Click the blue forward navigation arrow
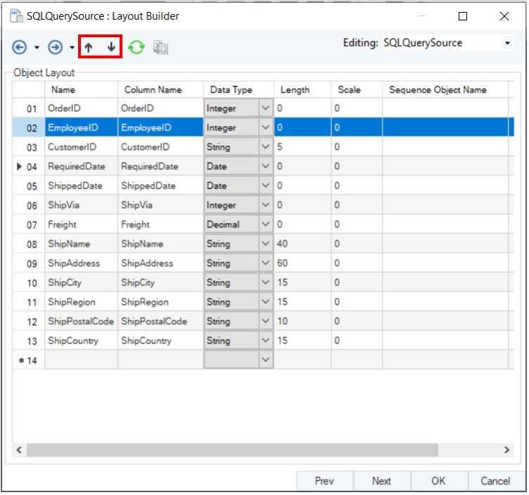This screenshot has height=495, width=529. pos(55,47)
